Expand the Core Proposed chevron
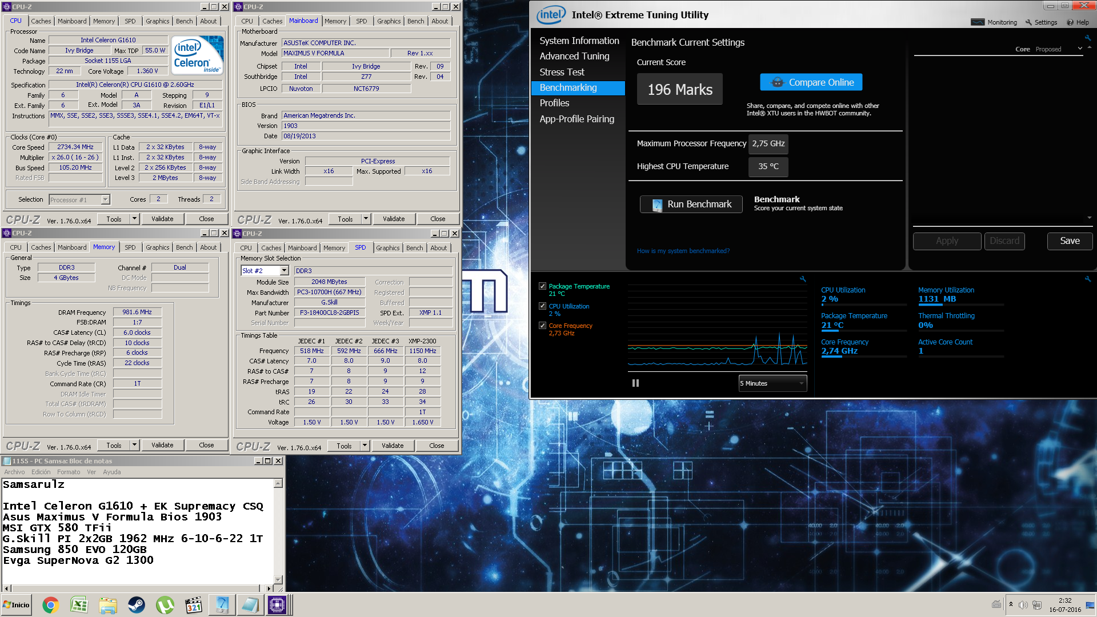The height and width of the screenshot is (617, 1097). [x=1080, y=49]
